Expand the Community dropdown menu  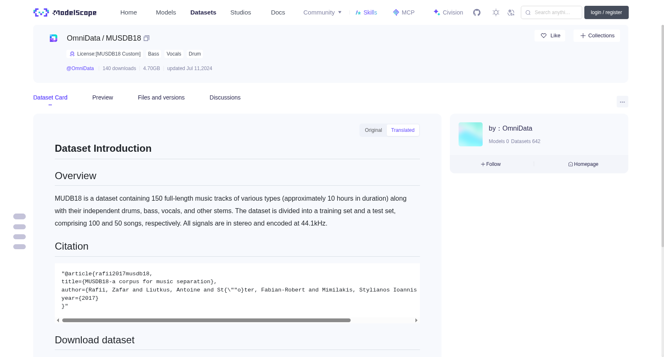(322, 12)
